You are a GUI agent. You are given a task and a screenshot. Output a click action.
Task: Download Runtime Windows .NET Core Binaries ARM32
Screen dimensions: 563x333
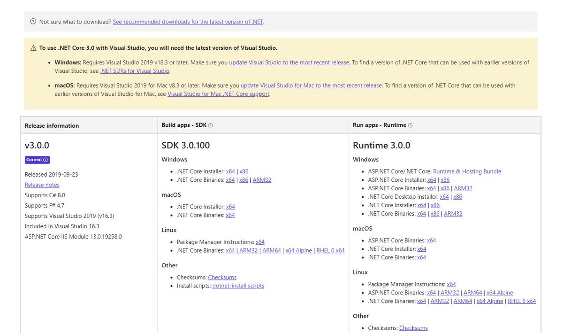point(453,214)
